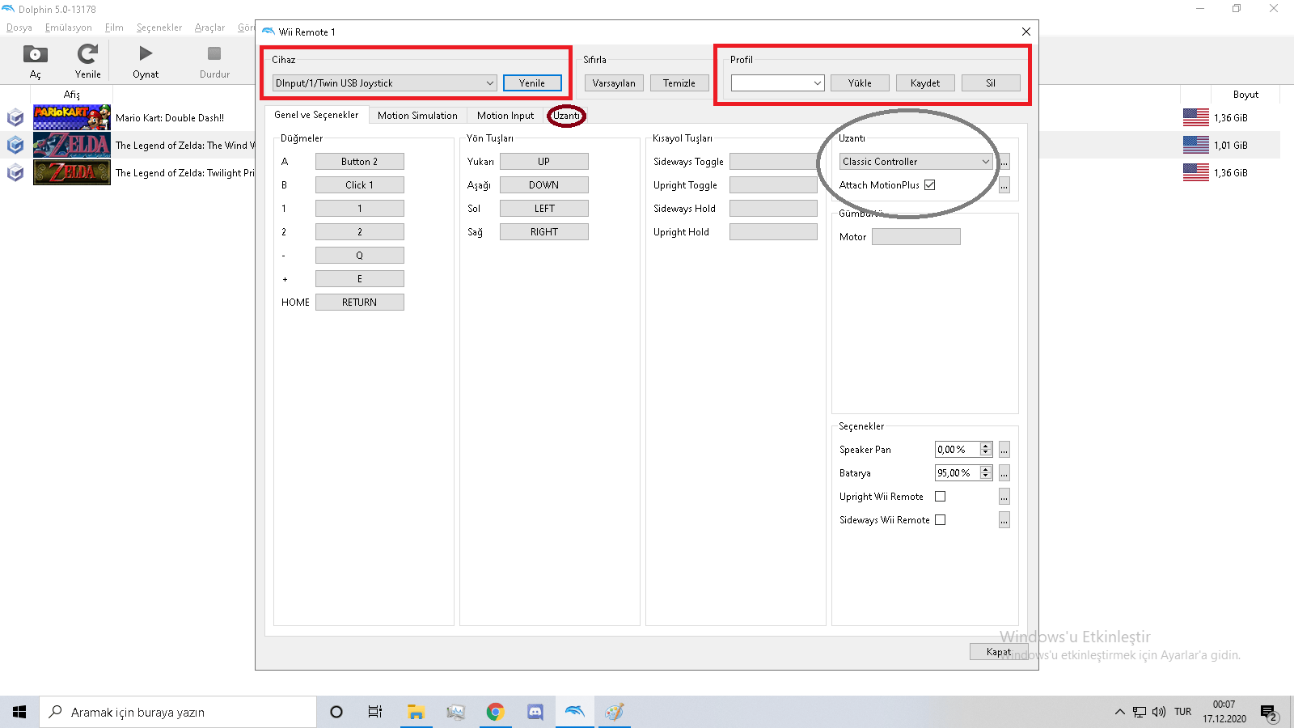Select Zelda Wind Waker banner thumbnail
The height and width of the screenshot is (728, 1294).
point(72,145)
